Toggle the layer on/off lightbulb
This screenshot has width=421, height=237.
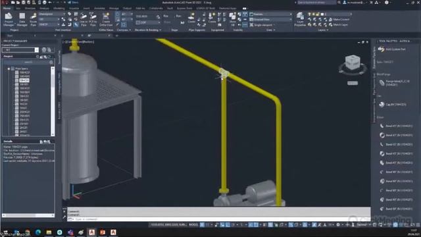coord(309,14)
